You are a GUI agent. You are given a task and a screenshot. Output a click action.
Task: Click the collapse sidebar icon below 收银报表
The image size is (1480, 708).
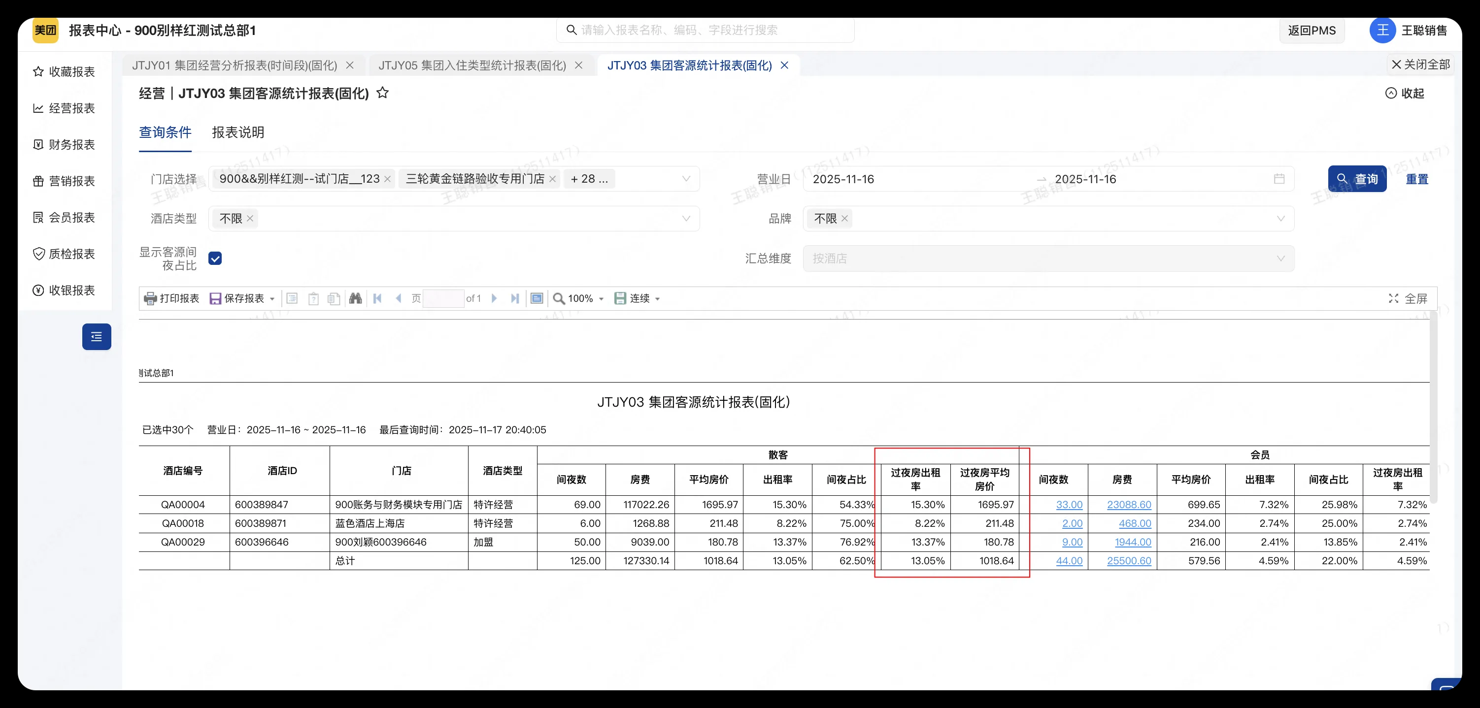96,336
